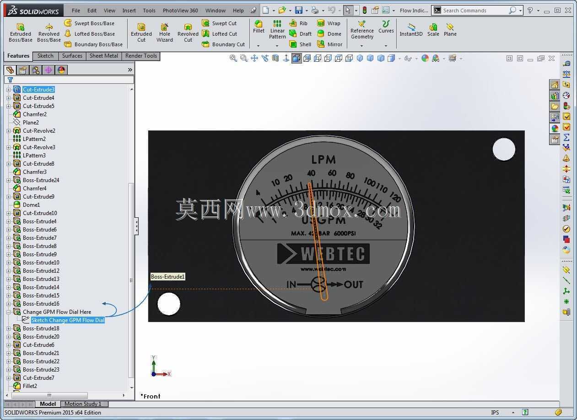Switch to the Render Tools tab
Screen dimensions: 577x420
[141, 56]
